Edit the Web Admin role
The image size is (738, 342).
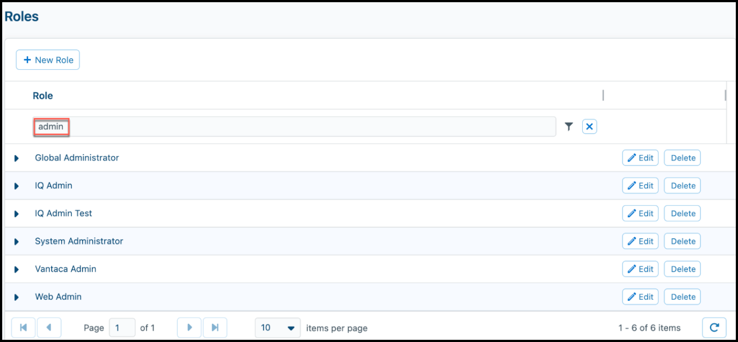pos(640,296)
